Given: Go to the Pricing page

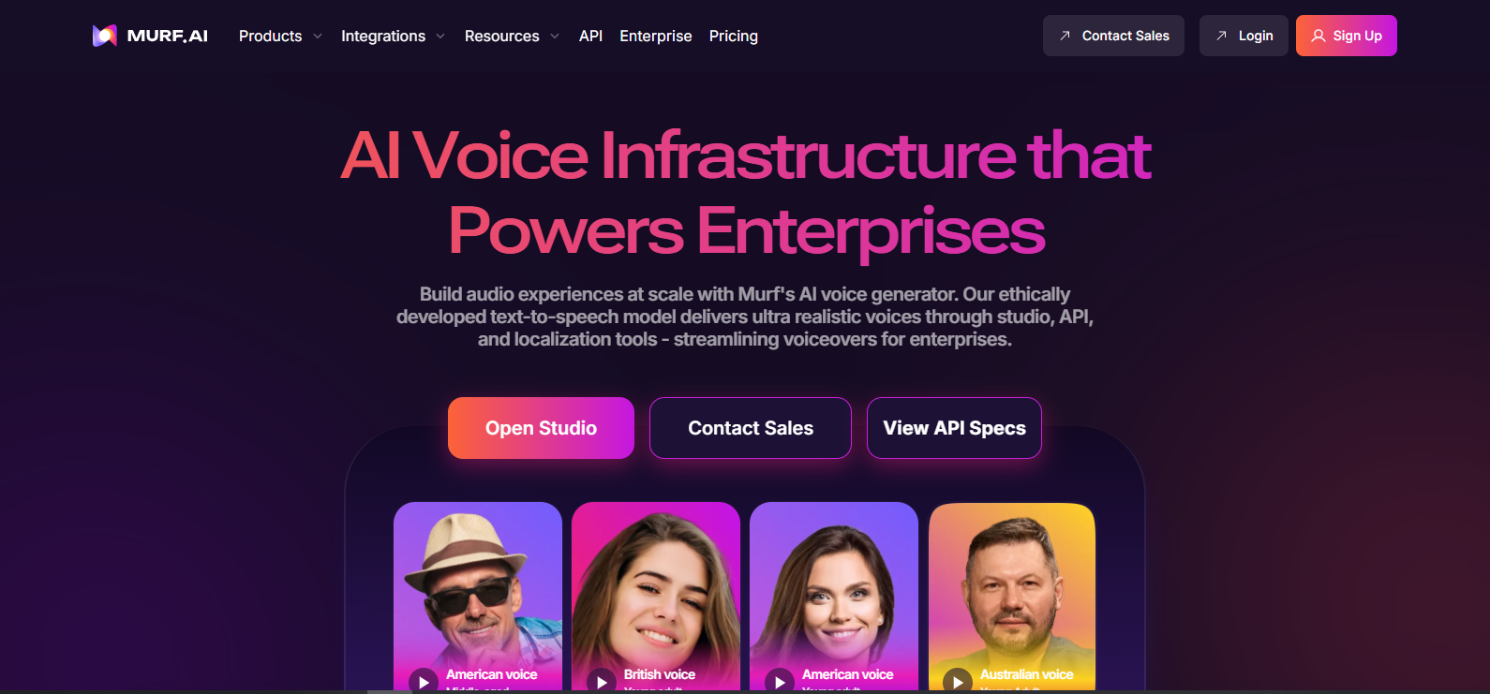Looking at the screenshot, I should pyautogui.click(x=734, y=36).
